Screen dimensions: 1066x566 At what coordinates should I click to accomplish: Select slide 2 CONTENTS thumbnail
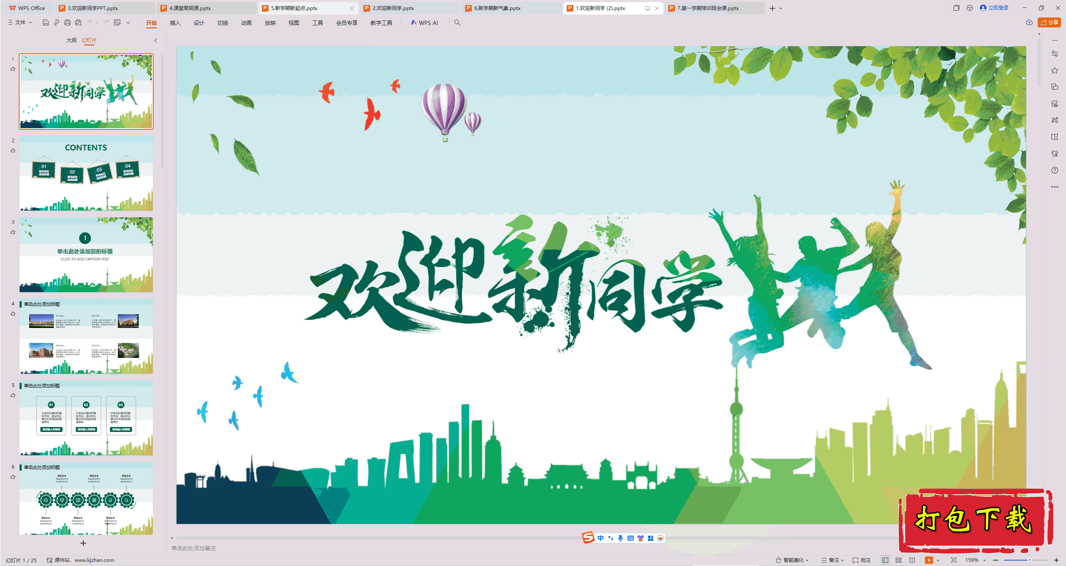86,173
